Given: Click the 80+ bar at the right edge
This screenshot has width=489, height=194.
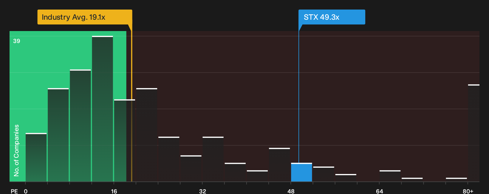Looking at the screenshot, I should (474, 133).
